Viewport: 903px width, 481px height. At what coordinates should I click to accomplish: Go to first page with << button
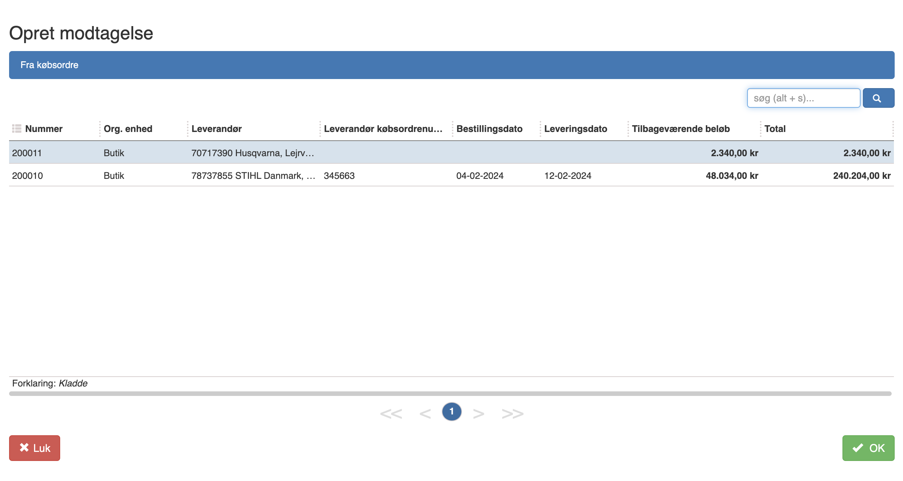click(391, 413)
